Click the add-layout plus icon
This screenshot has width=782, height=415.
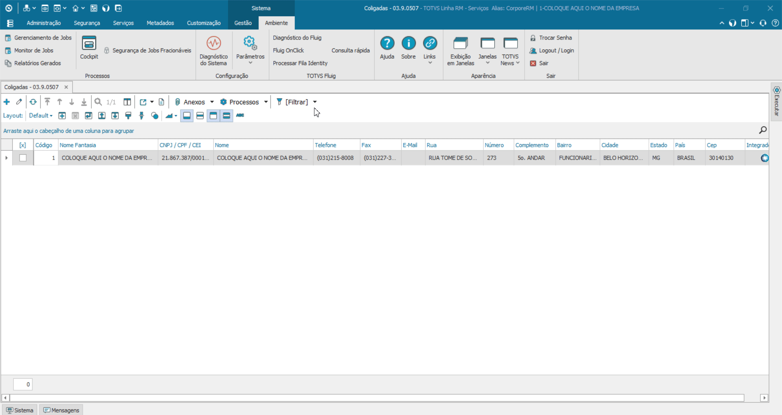[62, 116]
